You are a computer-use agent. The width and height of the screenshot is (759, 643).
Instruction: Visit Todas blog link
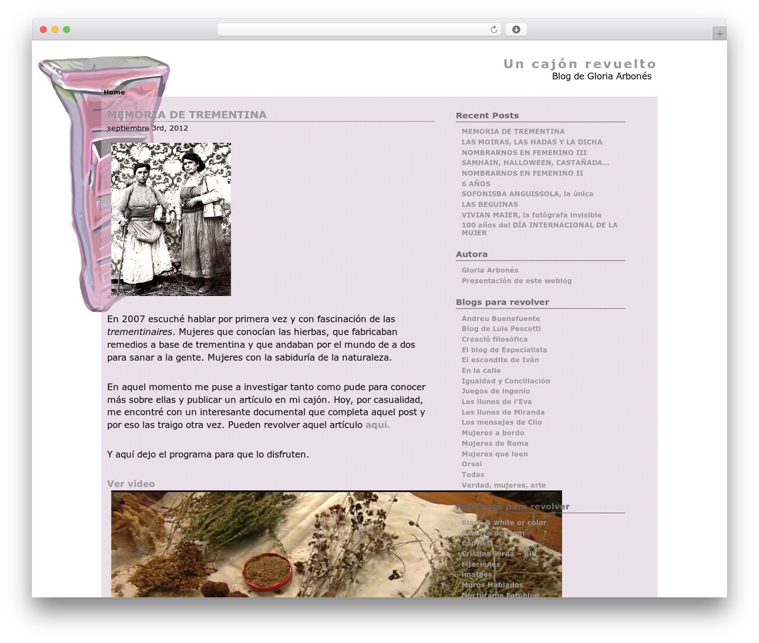tap(473, 475)
